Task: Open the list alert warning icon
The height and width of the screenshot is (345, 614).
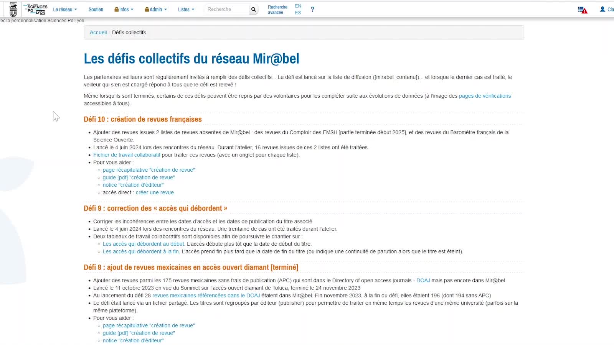Action: [x=583, y=10]
